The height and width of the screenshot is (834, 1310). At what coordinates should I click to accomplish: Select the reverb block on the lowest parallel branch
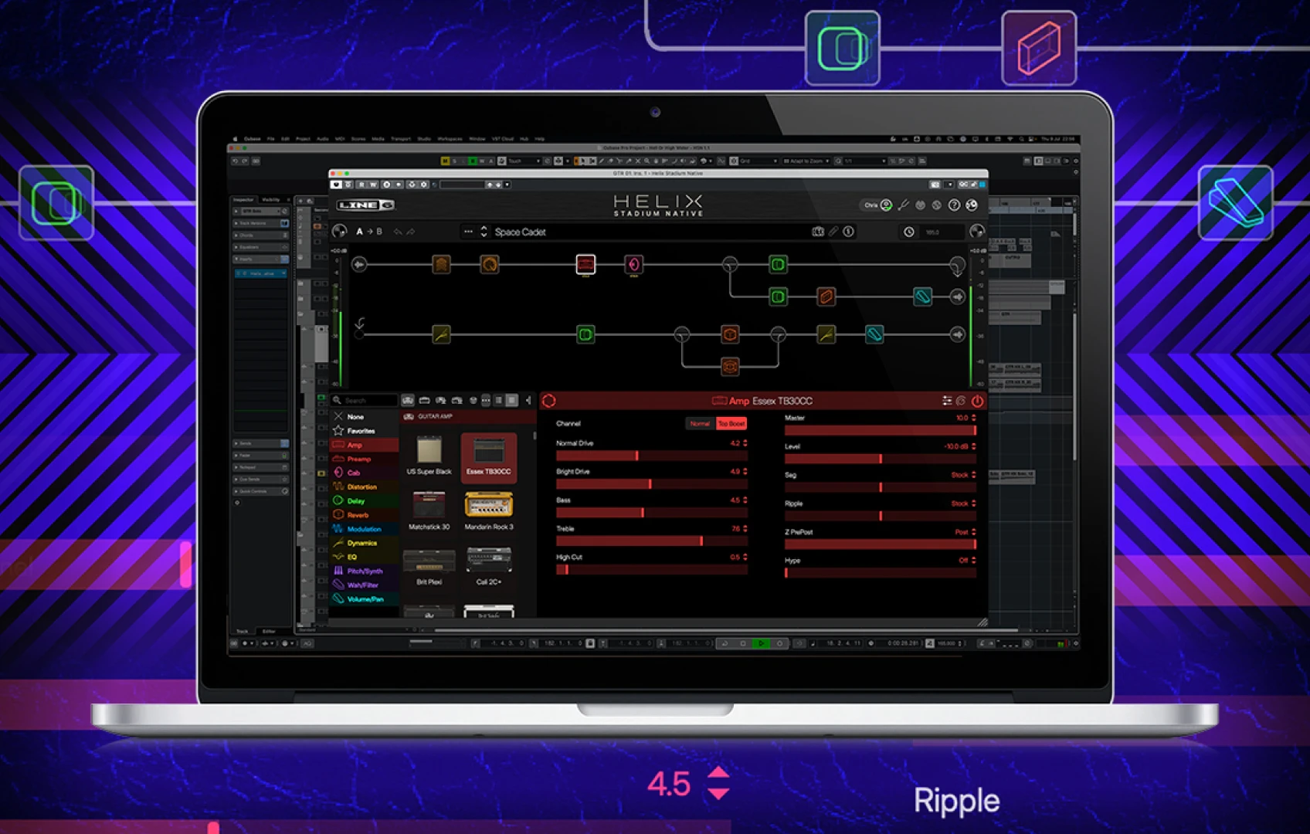click(x=730, y=366)
